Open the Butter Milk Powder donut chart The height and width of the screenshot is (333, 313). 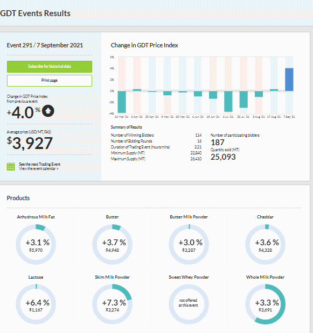[x=189, y=244]
